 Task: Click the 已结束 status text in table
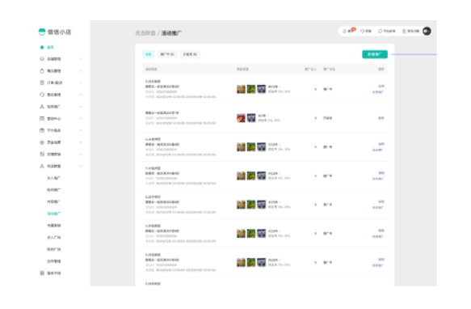point(328,118)
